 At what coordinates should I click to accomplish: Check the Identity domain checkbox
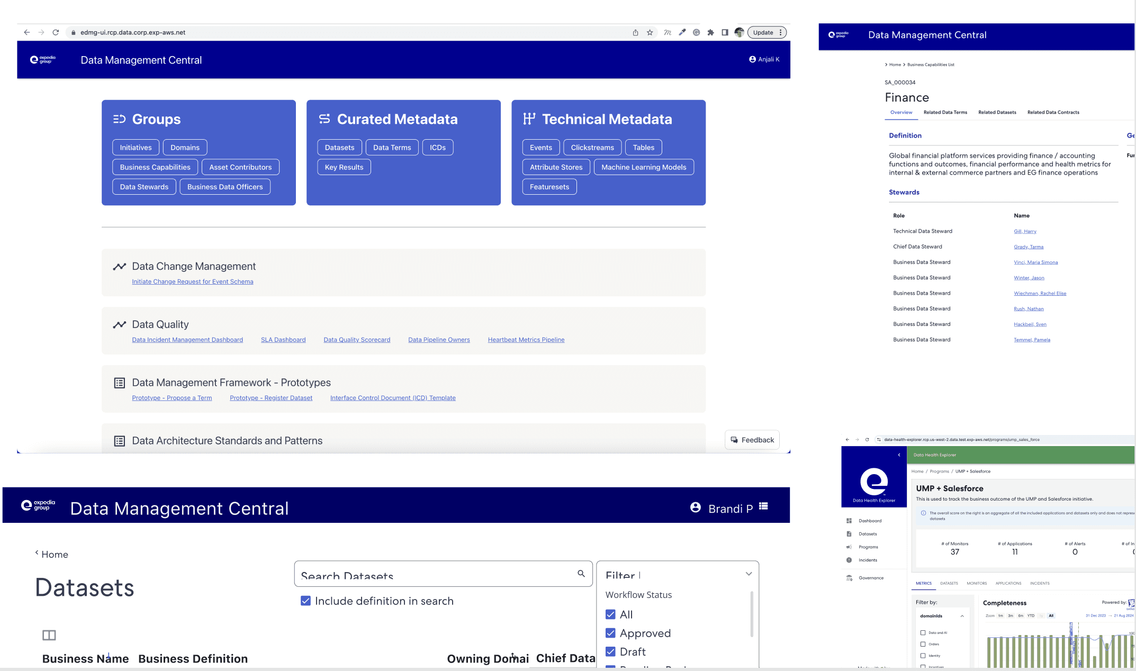[x=923, y=656]
